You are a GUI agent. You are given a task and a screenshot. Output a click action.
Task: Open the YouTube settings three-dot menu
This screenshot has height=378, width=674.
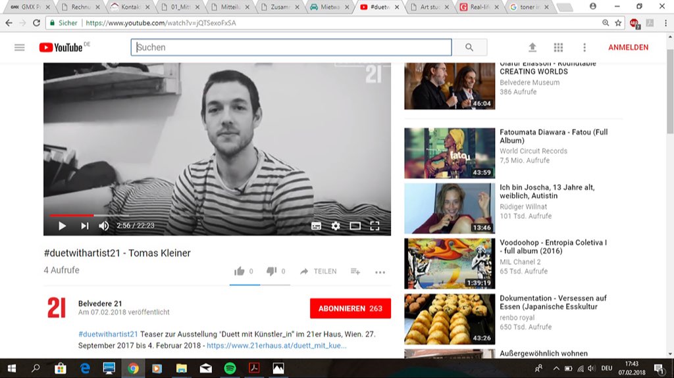point(584,47)
